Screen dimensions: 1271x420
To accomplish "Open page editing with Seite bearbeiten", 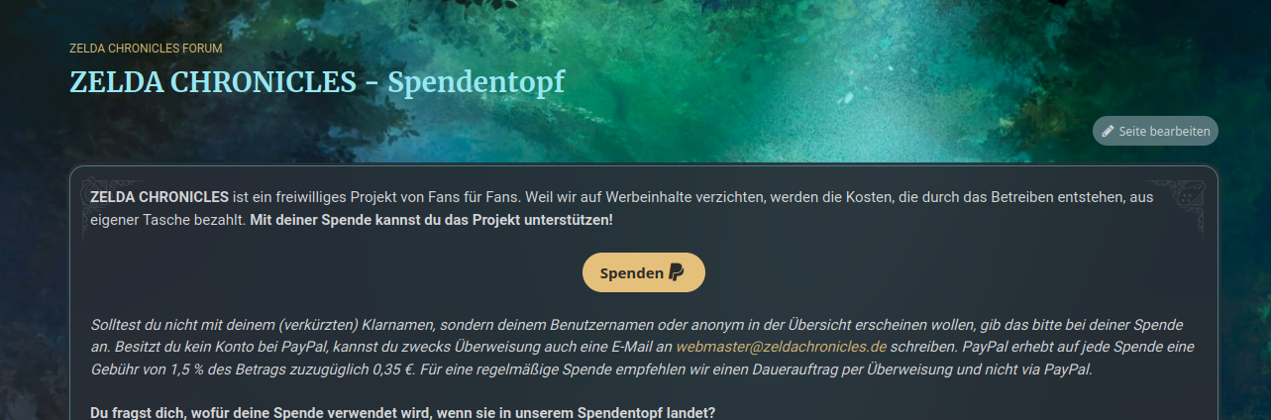I will [1155, 131].
